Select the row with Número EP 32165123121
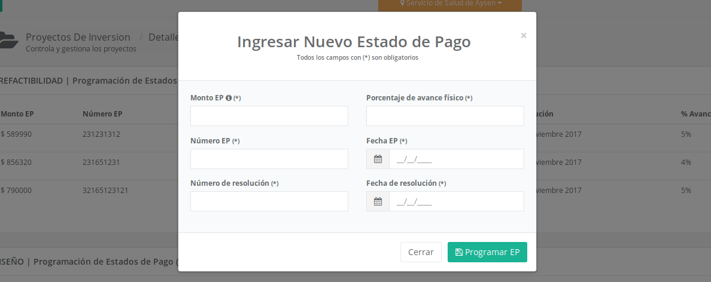This screenshot has height=282, width=711. (x=105, y=190)
